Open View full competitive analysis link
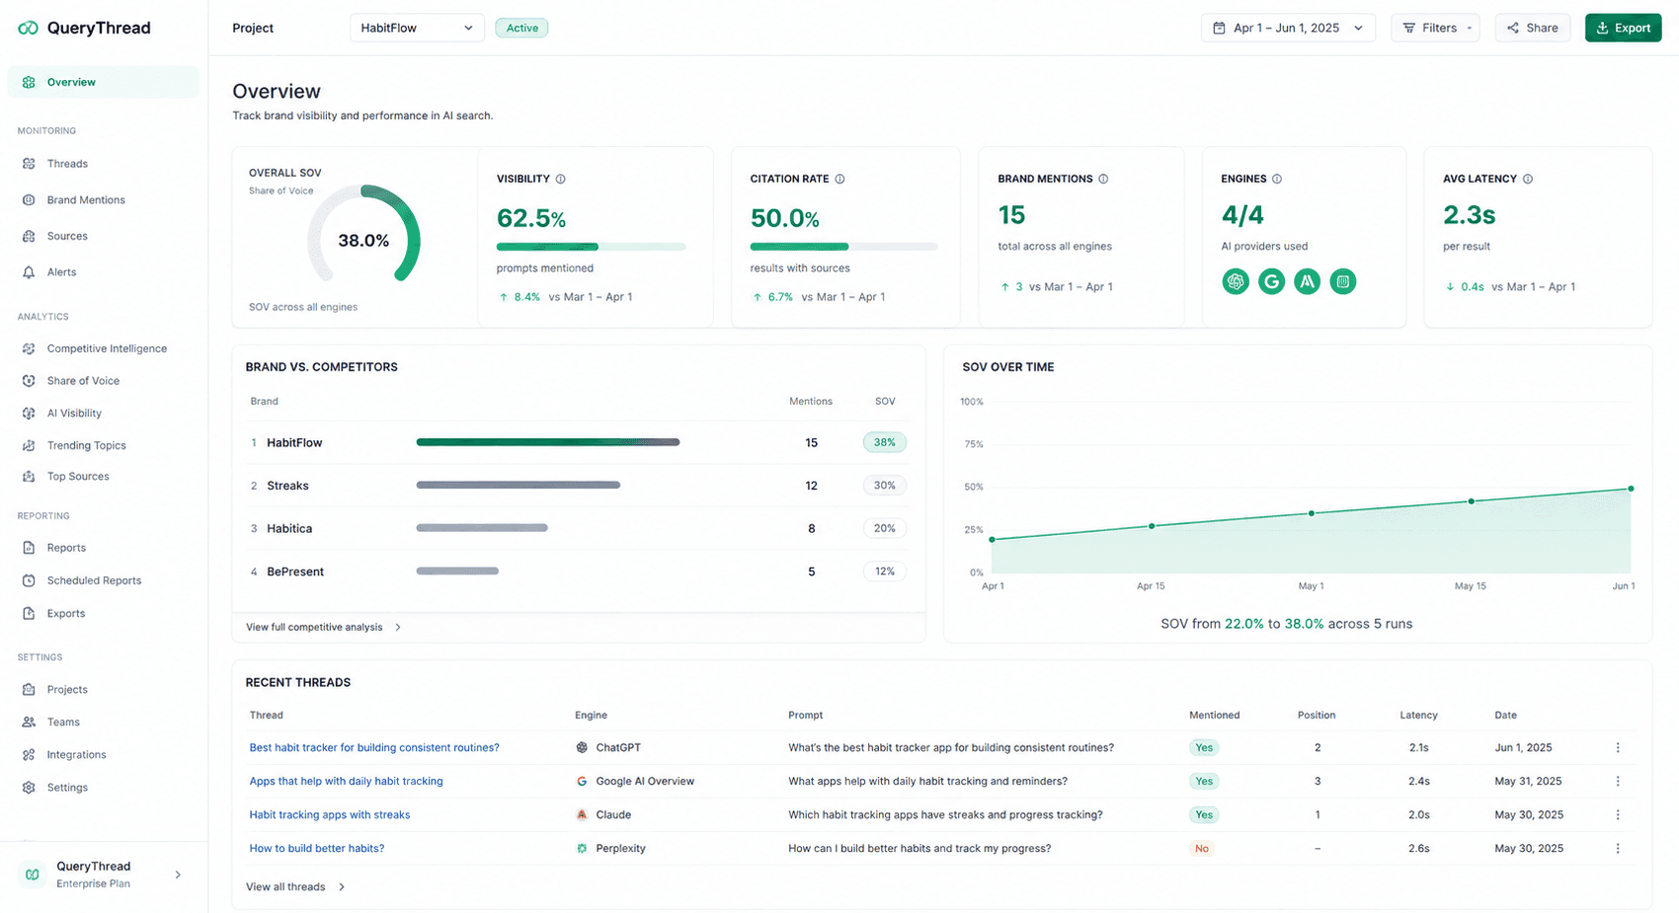This screenshot has width=1679, height=913. pos(324,628)
